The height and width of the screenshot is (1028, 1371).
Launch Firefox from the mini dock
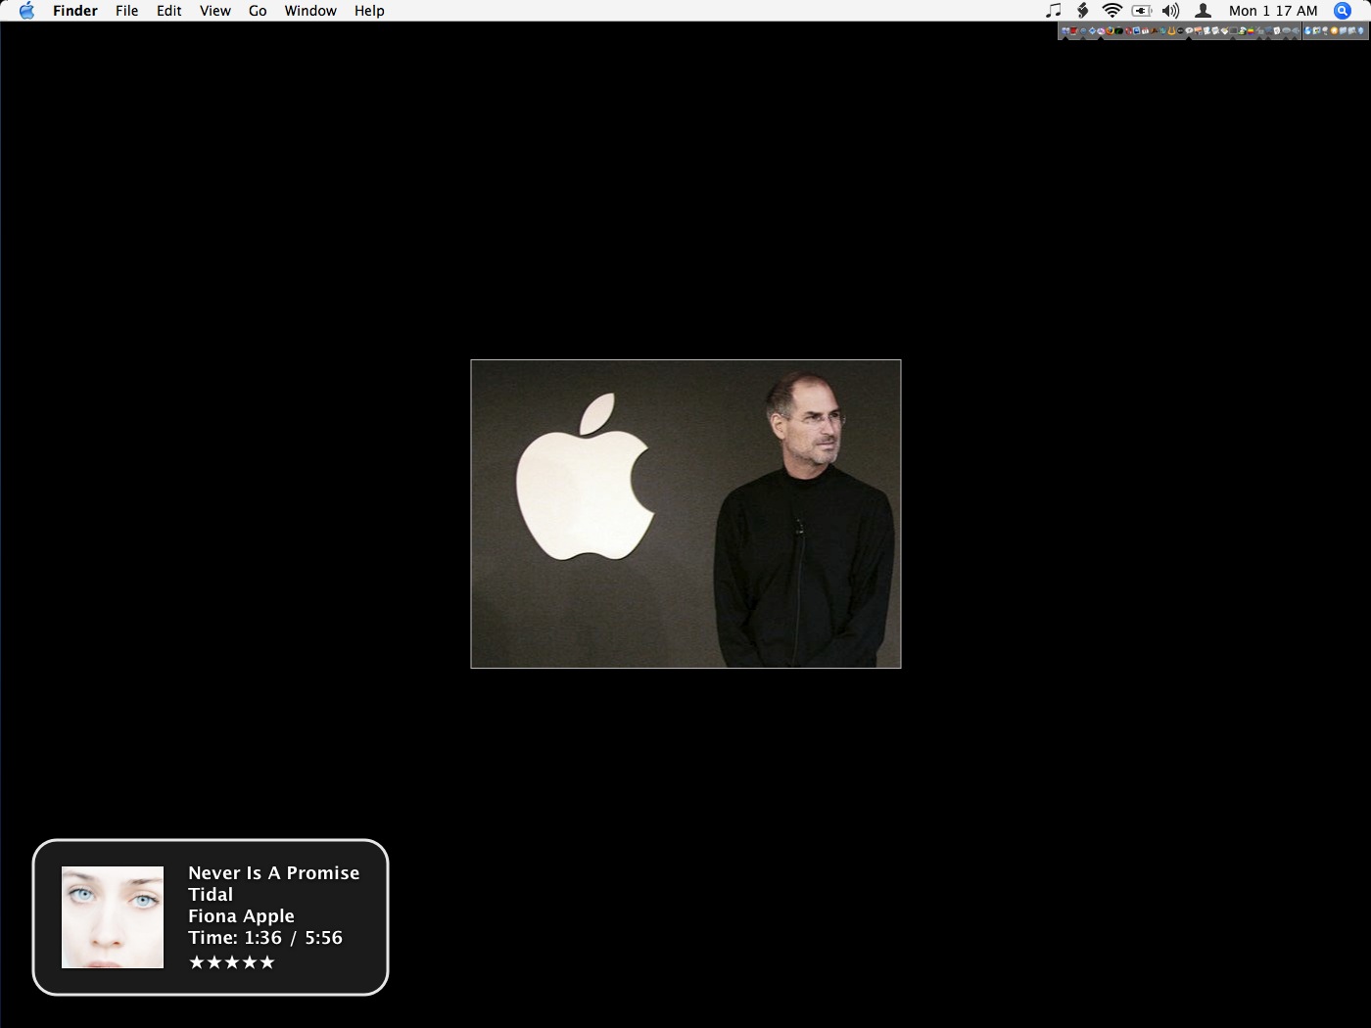pyautogui.click(x=1111, y=31)
